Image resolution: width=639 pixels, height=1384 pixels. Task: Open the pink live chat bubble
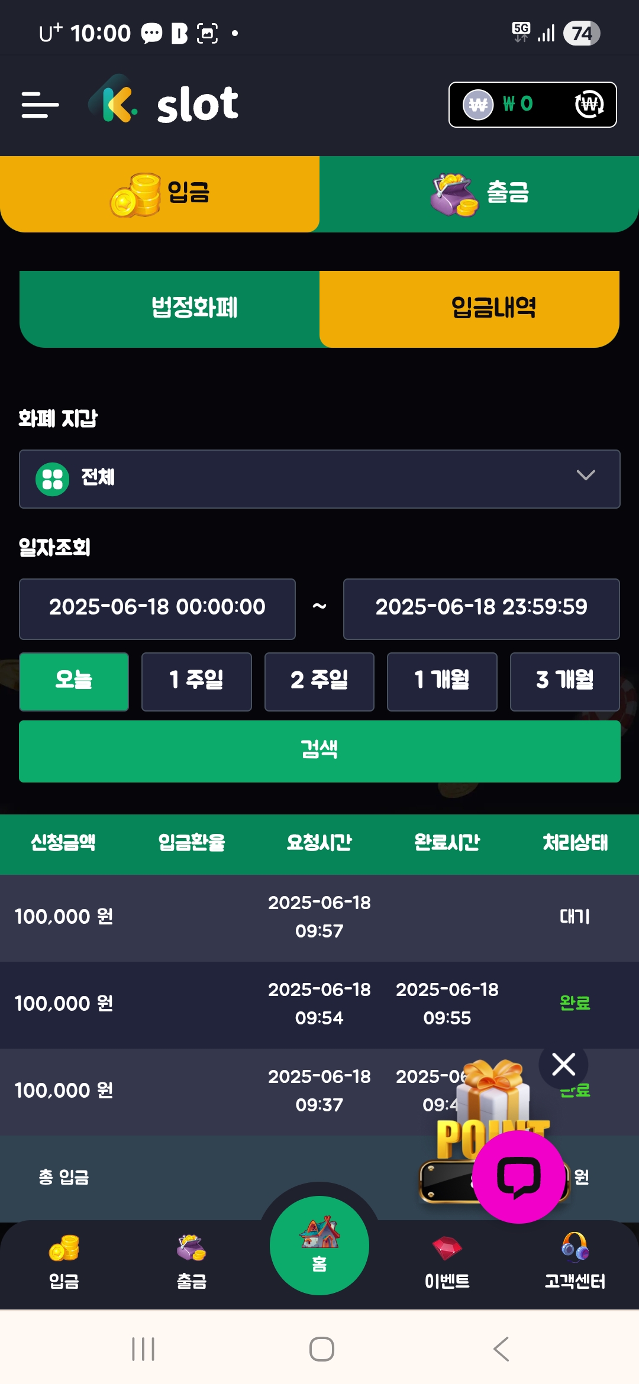click(519, 1176)
